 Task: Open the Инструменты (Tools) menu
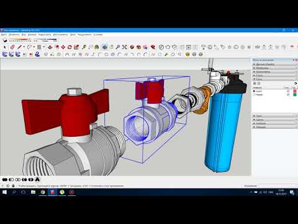60,34
